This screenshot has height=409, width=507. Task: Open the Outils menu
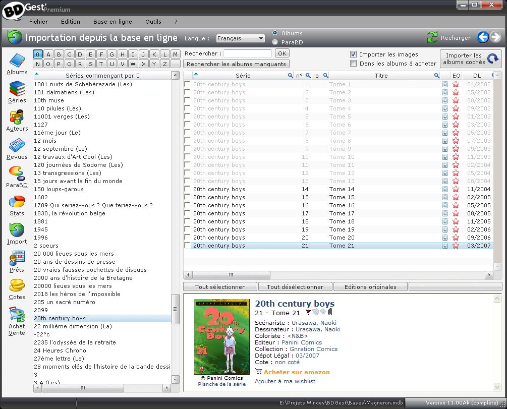[x=153, y=22]
